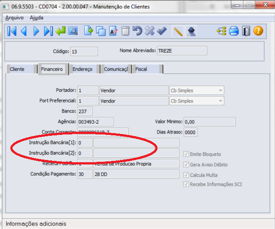Click the Nome Abreviado field
Image resolution: width=275 pixels, height=229 pixels.
point(182,51)
